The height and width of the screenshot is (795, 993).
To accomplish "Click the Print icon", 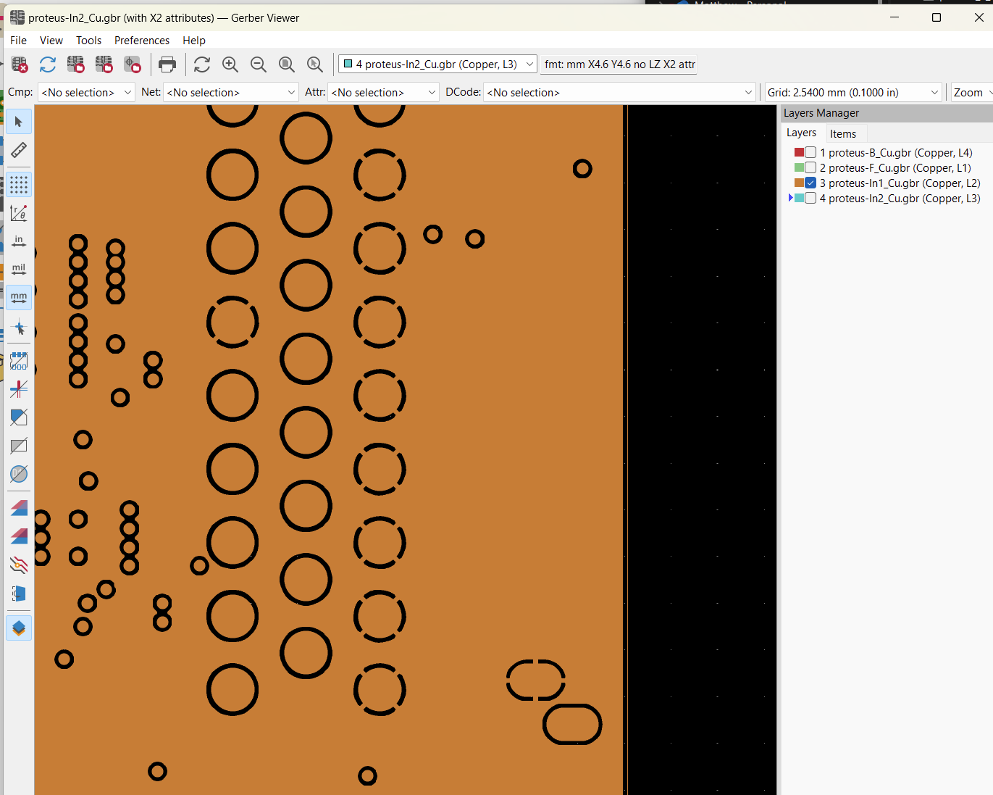I will tap(167, 64).
